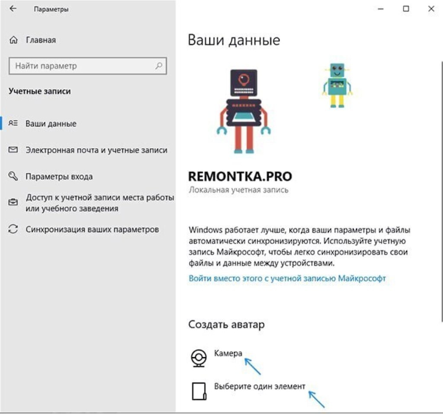The height and width of the screenshot is (414, 443).
Task: Click the Параметры window title
Action: (51, 9)
